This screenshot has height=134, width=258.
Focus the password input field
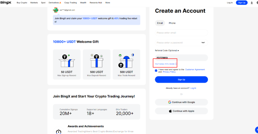181,43
